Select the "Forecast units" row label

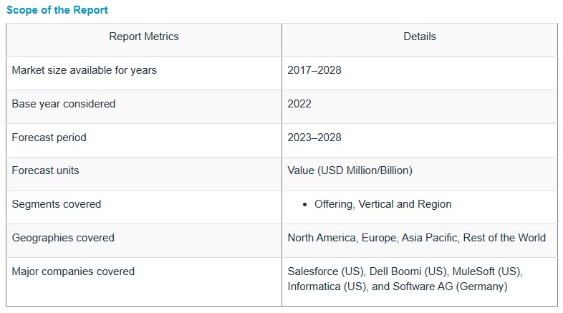pos(46,170)
